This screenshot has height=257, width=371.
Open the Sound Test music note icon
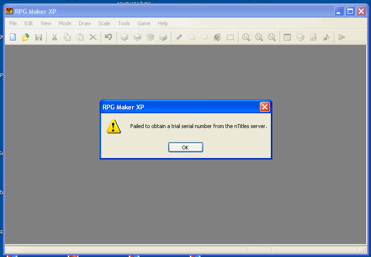(x=326, y=37)
